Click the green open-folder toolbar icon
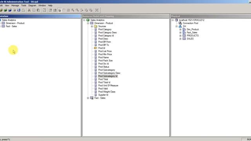 [x=5, y=10]
